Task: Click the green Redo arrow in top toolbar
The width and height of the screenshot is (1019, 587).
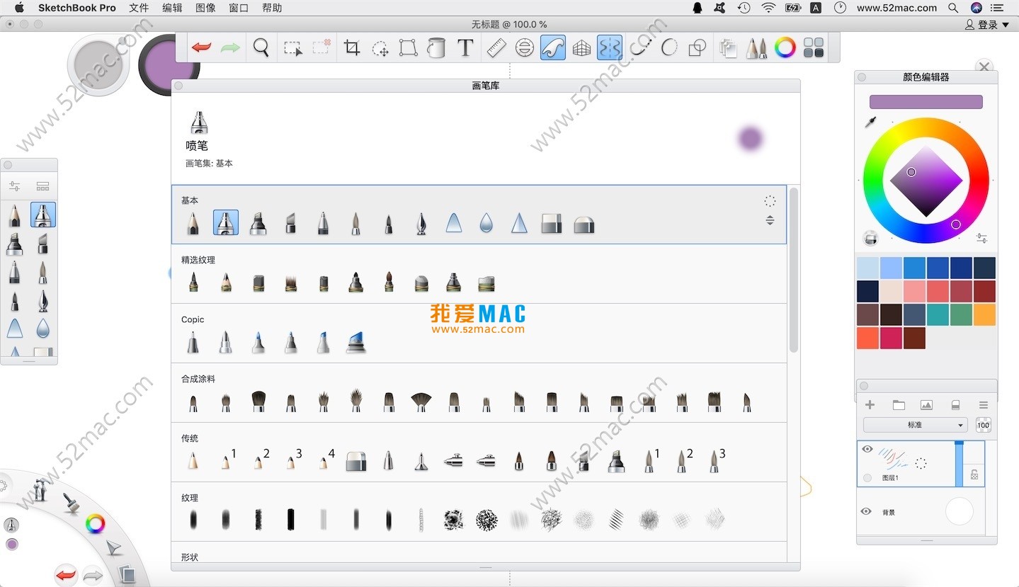Action: click(x=230, y=47)
